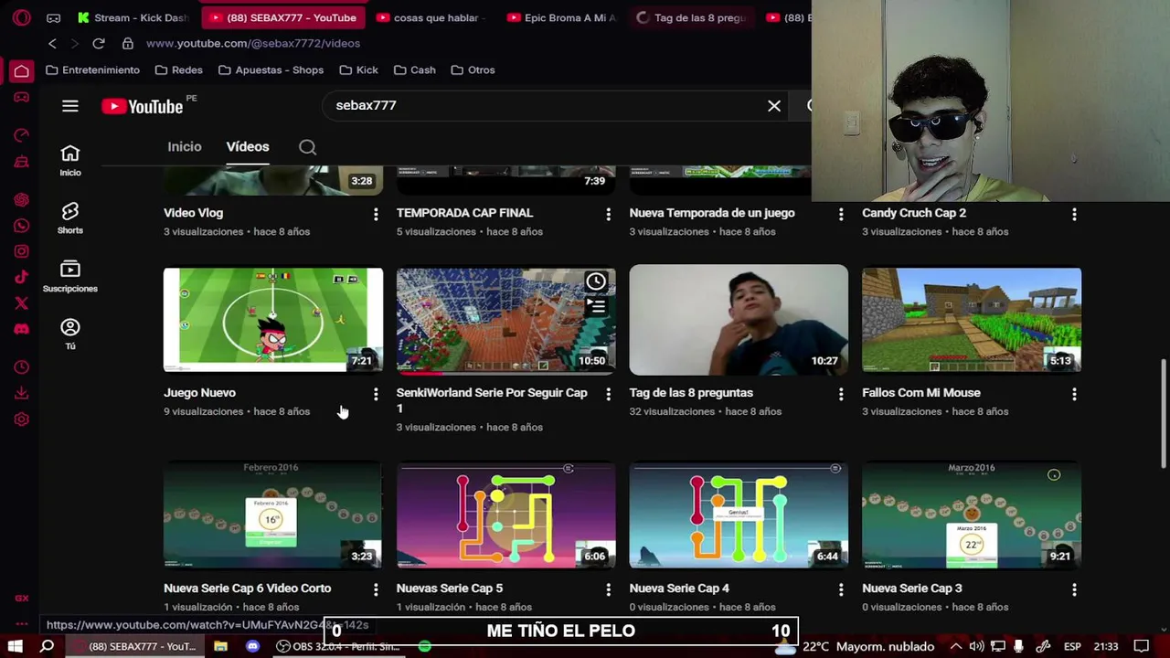The height and width of the screenshot is (658, 1170).
Task: Play the Nueva Serie Cap 4 thumbnail
Action: click(x=739, y=515)
